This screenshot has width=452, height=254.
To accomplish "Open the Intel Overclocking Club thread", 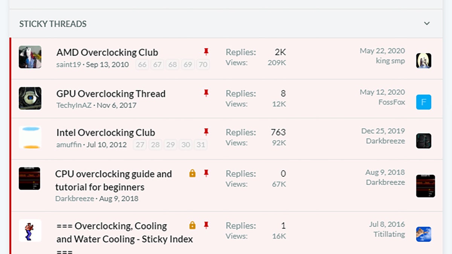I will pos(105,132).
